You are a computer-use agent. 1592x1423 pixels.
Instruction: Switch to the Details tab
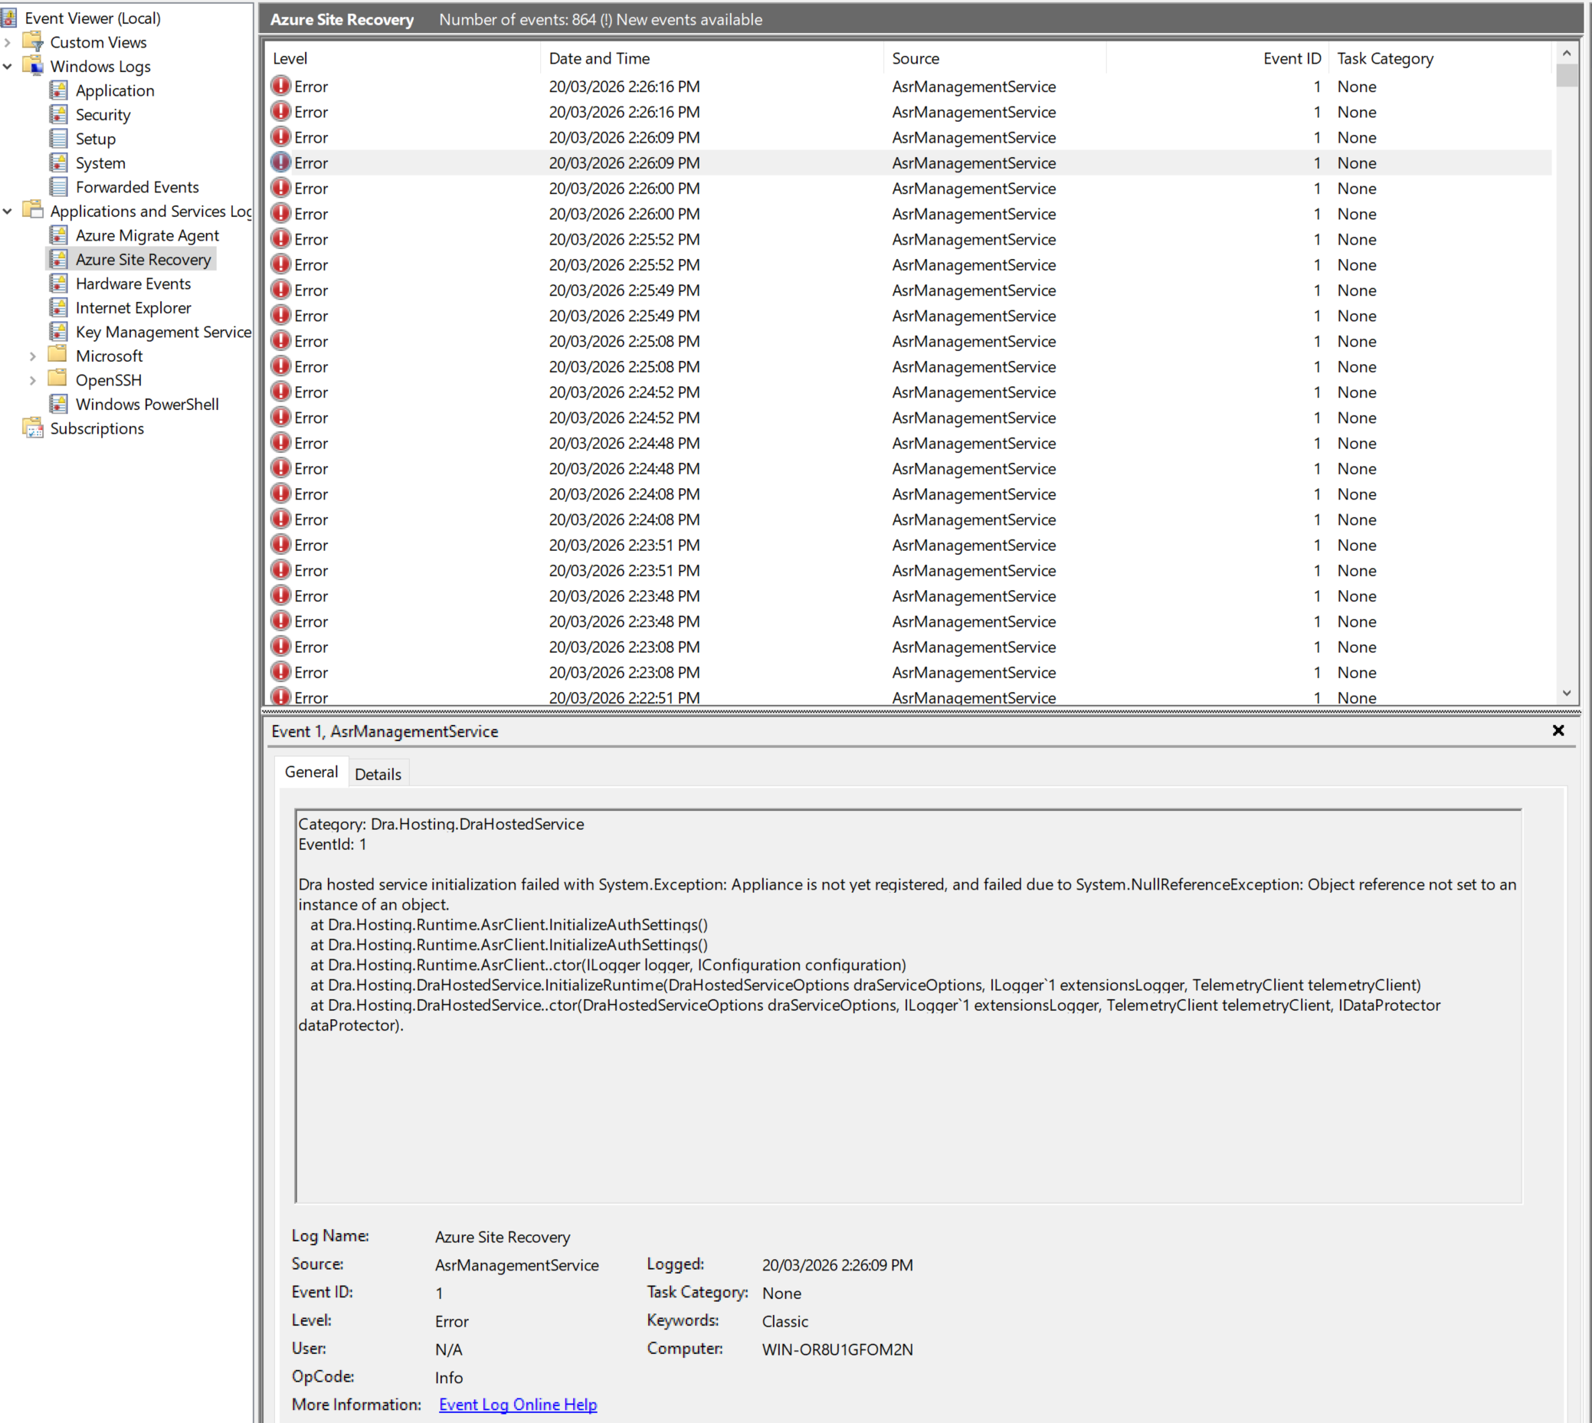point(378,774)
